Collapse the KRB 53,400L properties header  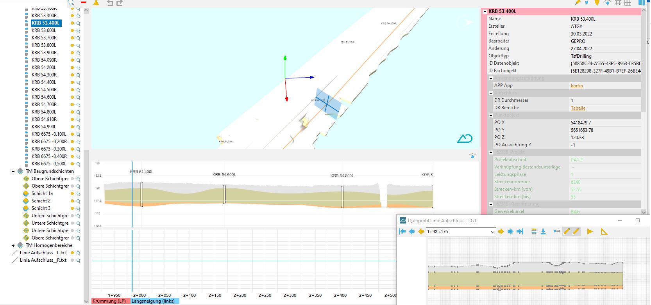click(485, 11)
